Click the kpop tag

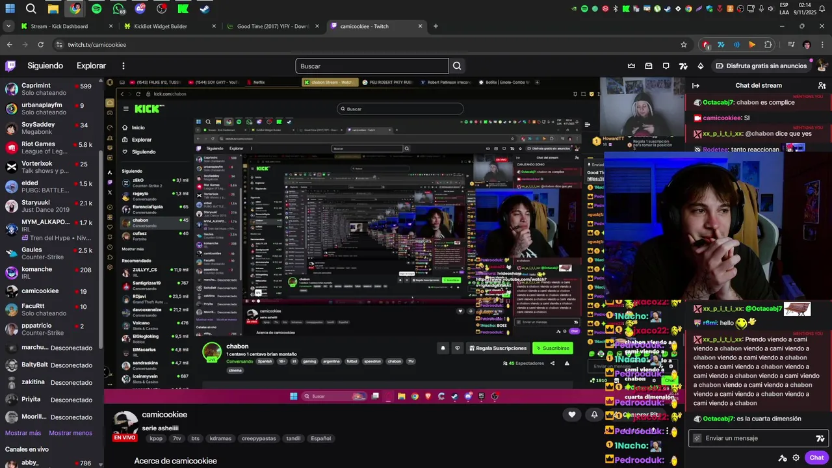click(x=156, y=439)
